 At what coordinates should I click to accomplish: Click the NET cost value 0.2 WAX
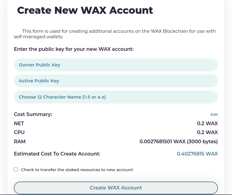coord(207,123)
